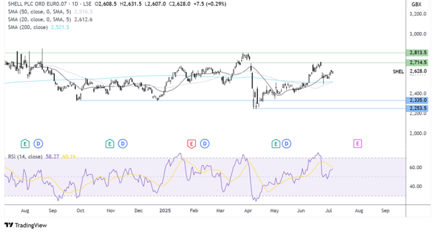Open the November dividend D marker

click(x=123, y=144)
